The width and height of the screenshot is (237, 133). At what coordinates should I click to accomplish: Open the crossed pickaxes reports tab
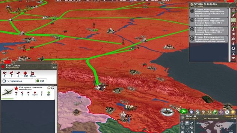234,25
